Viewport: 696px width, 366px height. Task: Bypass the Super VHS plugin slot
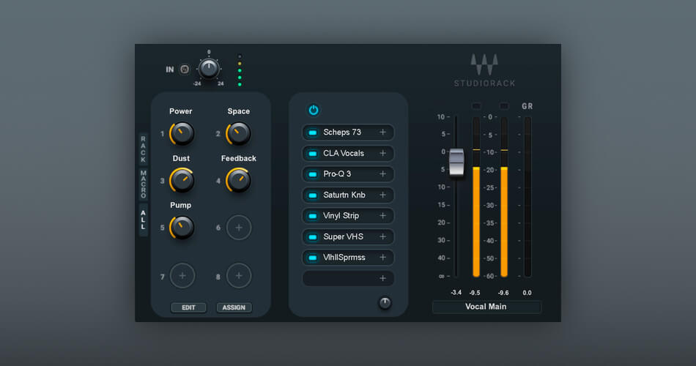point(313,237)
